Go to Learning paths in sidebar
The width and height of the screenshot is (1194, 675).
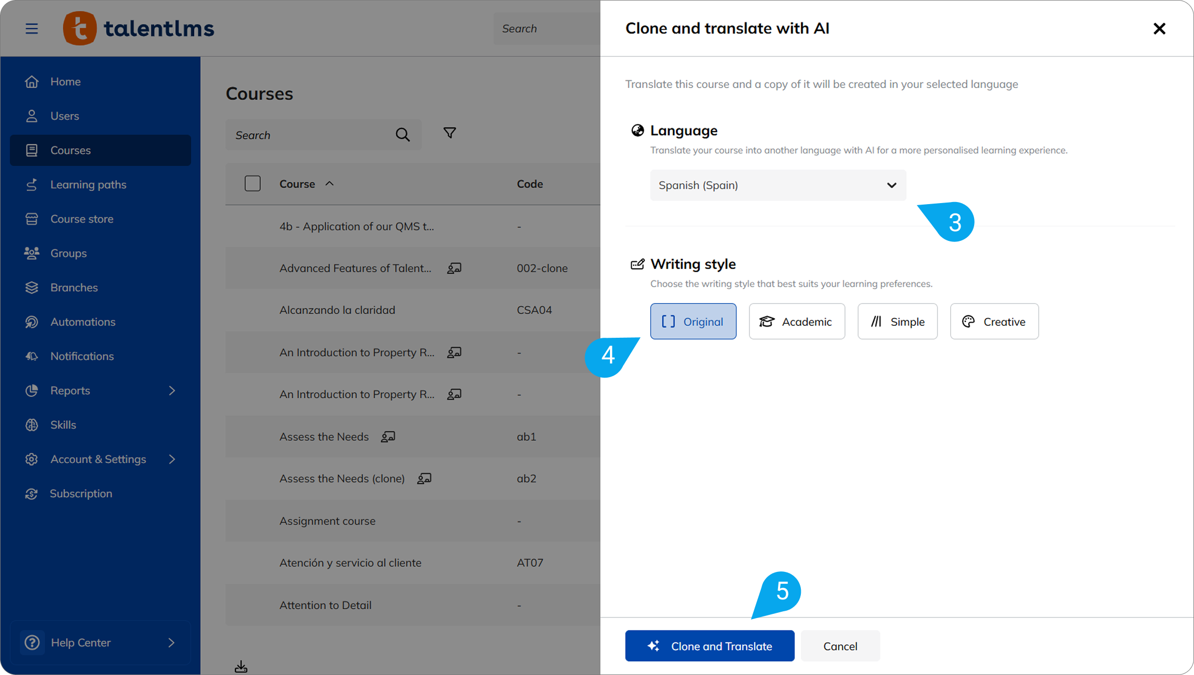pyautogui.click(x=88, y=184)
